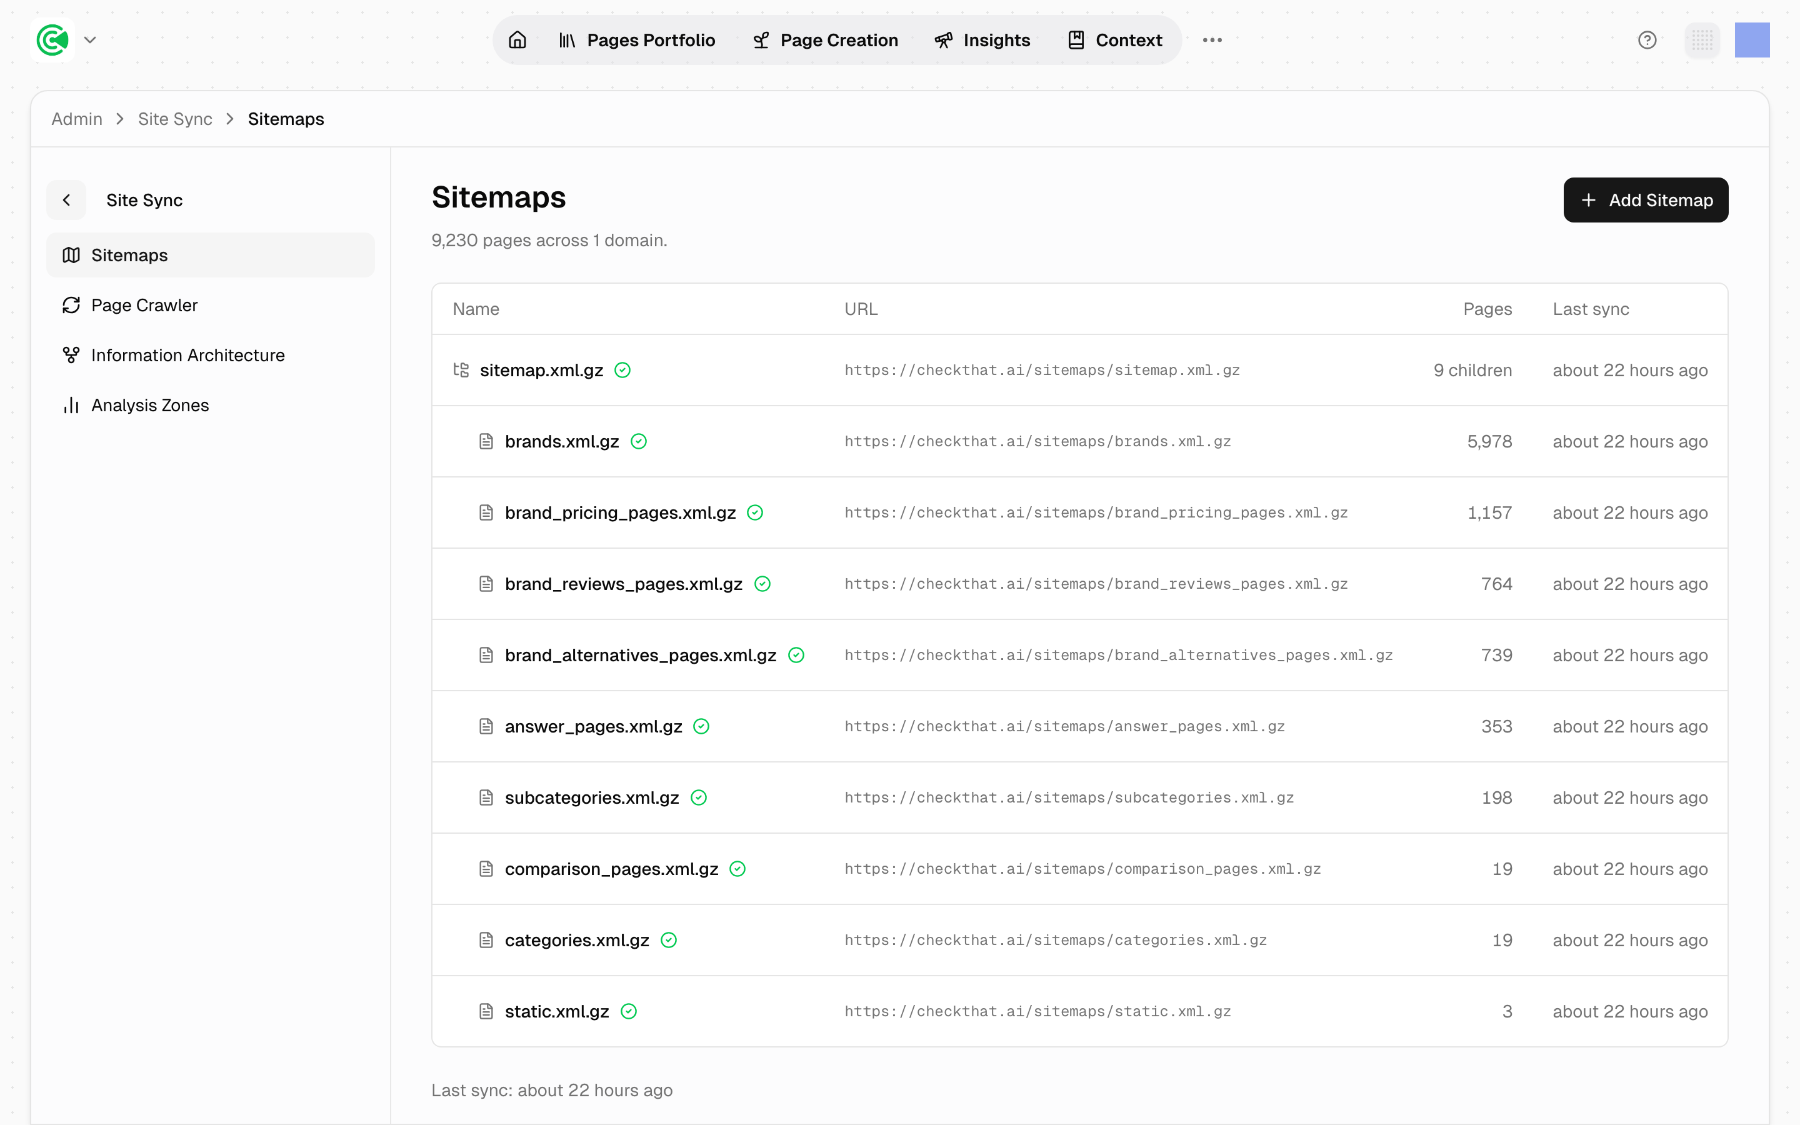This screenshot has width=1800, height=1125.
Task: Click the Last sync column header
Action: (x=1590, y=309)
